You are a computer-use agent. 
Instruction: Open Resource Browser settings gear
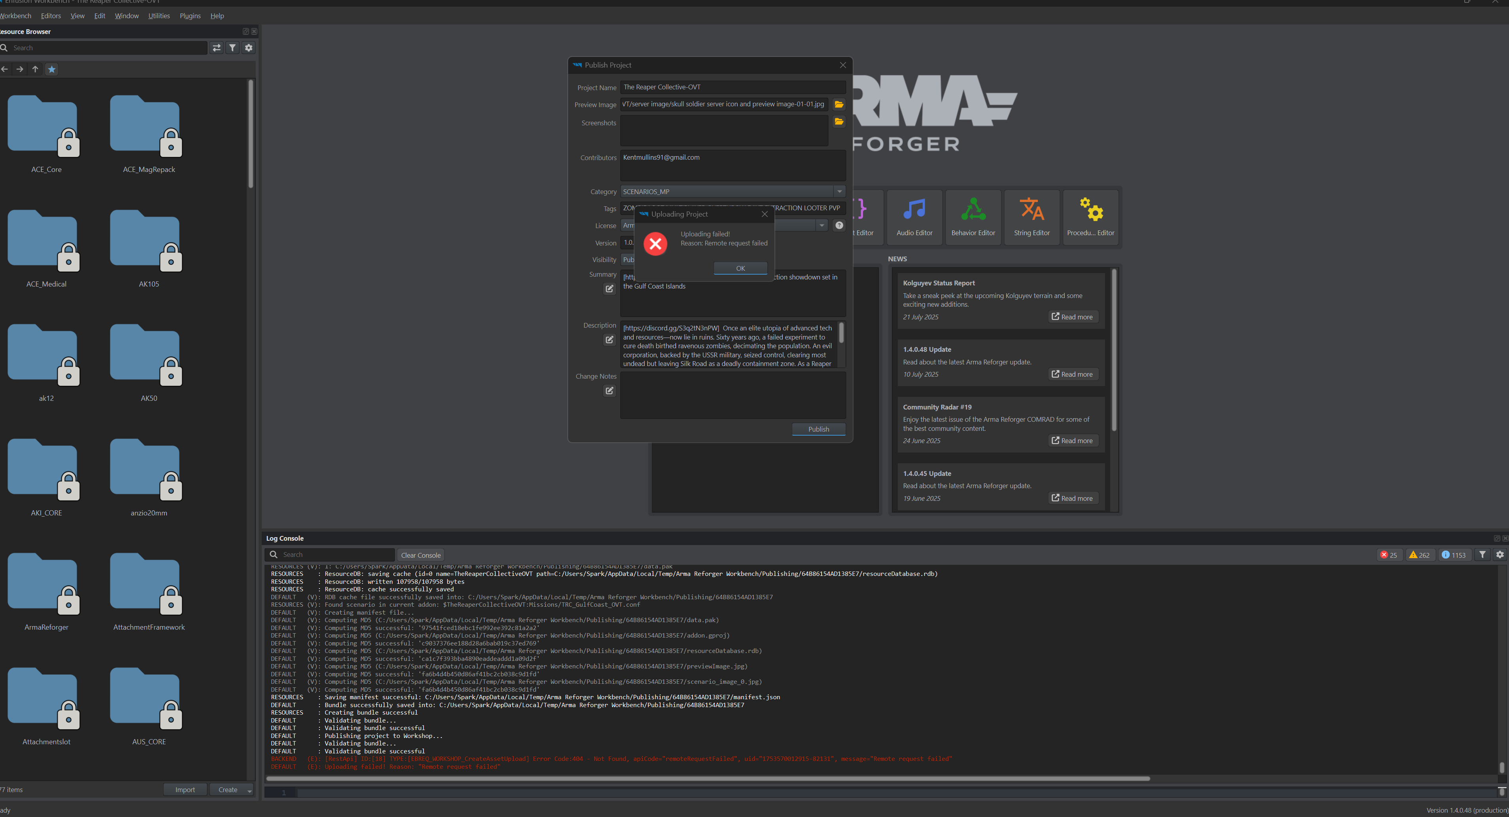[249, 48]
